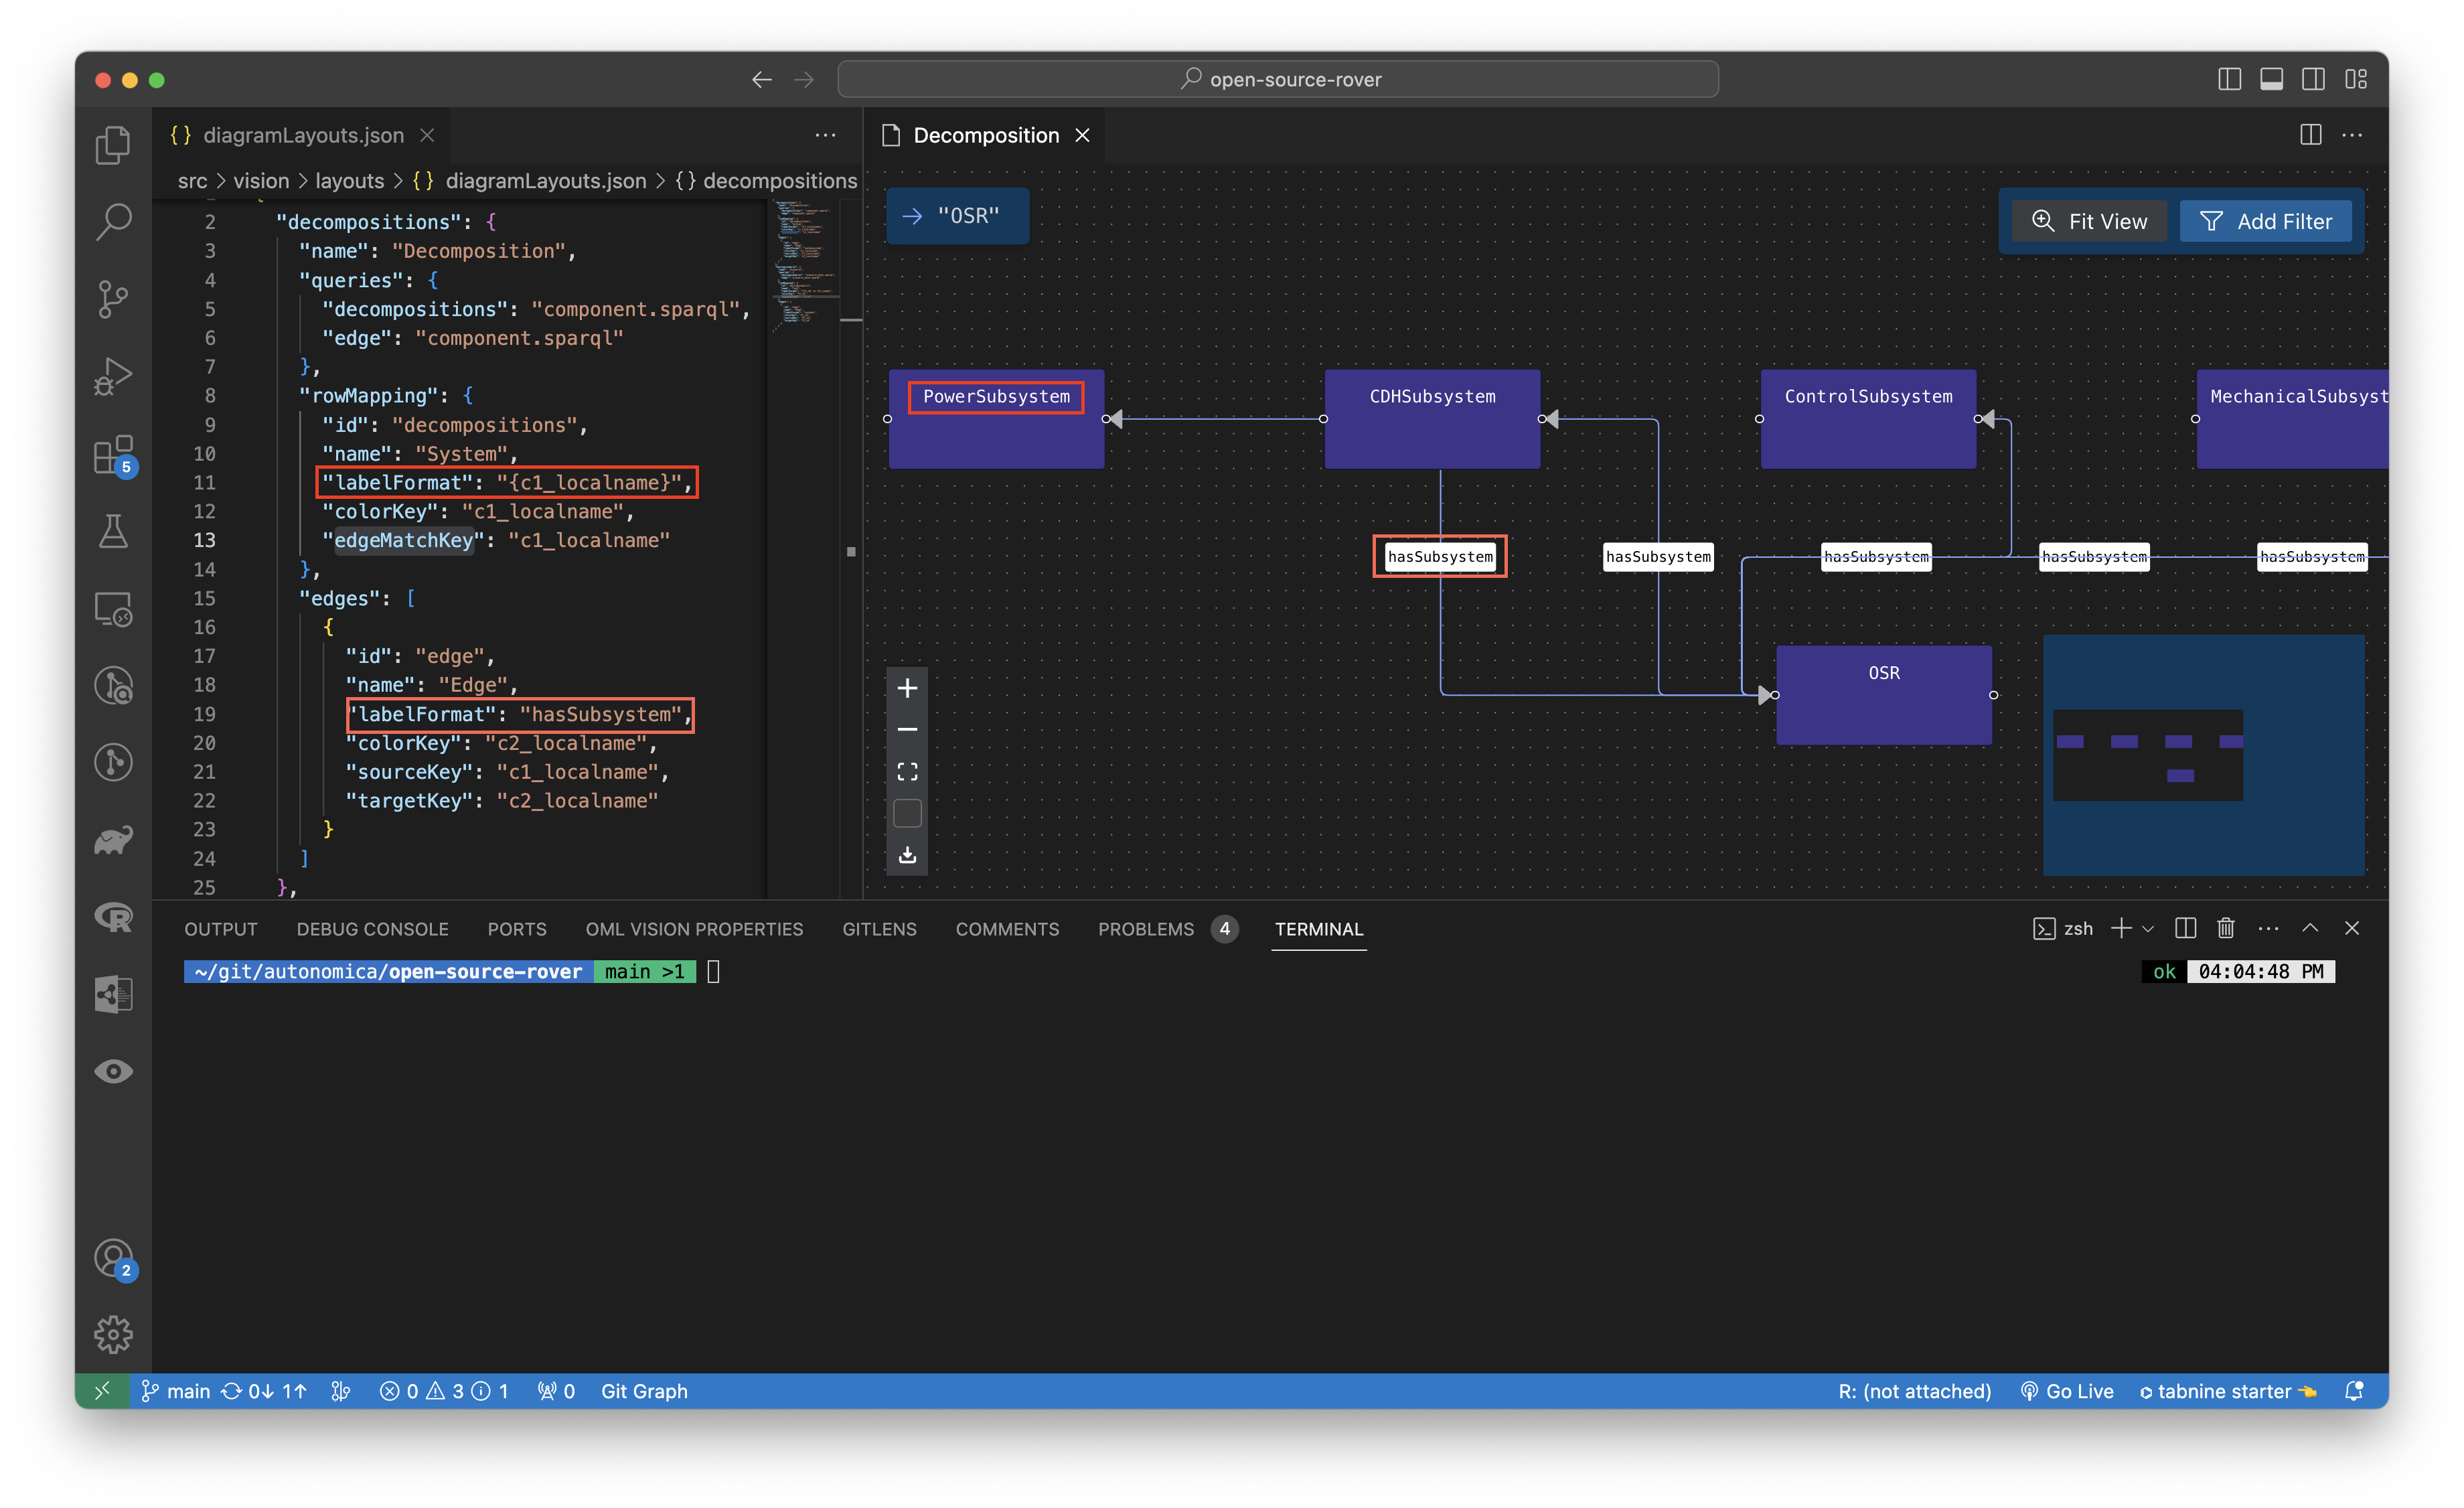Split the Decomposition editor to the right
The height and width of the screenshot is (1508, 2464).
[x=2310, y=135]
